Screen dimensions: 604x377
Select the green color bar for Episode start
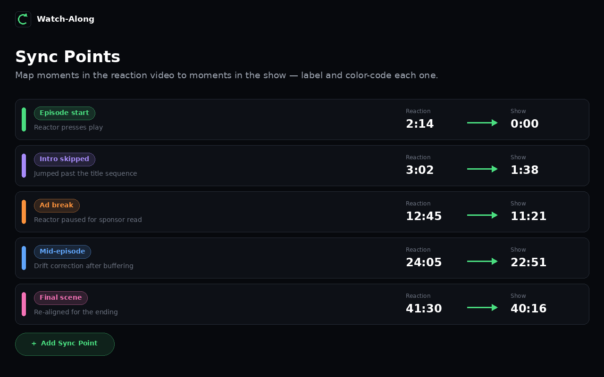click(x=24, y=120)
